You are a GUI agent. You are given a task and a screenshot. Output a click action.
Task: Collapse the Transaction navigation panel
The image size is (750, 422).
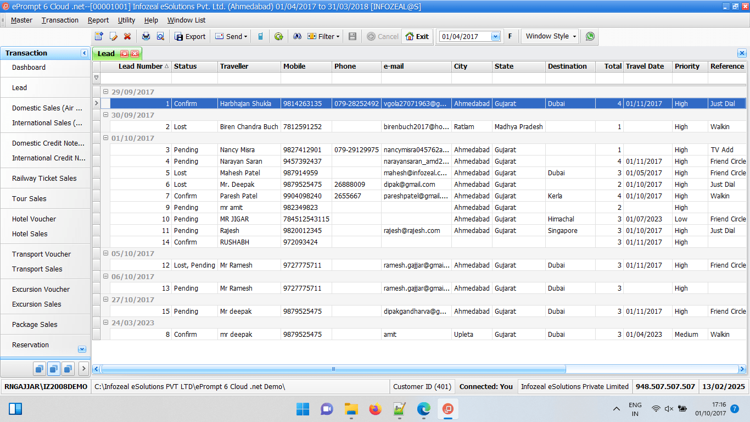[84, 53]
